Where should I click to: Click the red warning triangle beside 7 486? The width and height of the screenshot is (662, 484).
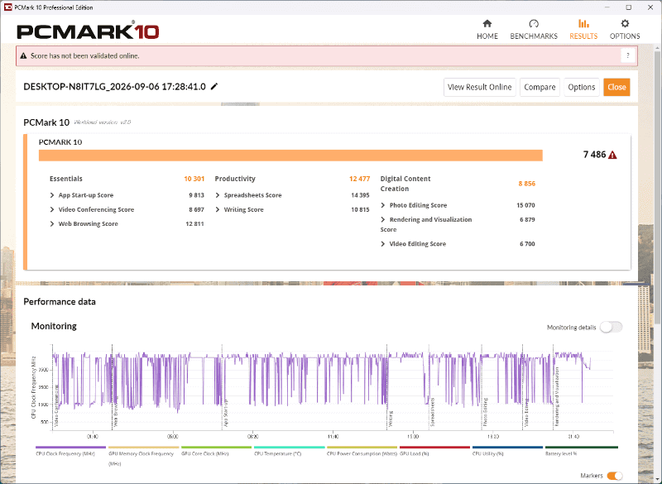[612, 155]
